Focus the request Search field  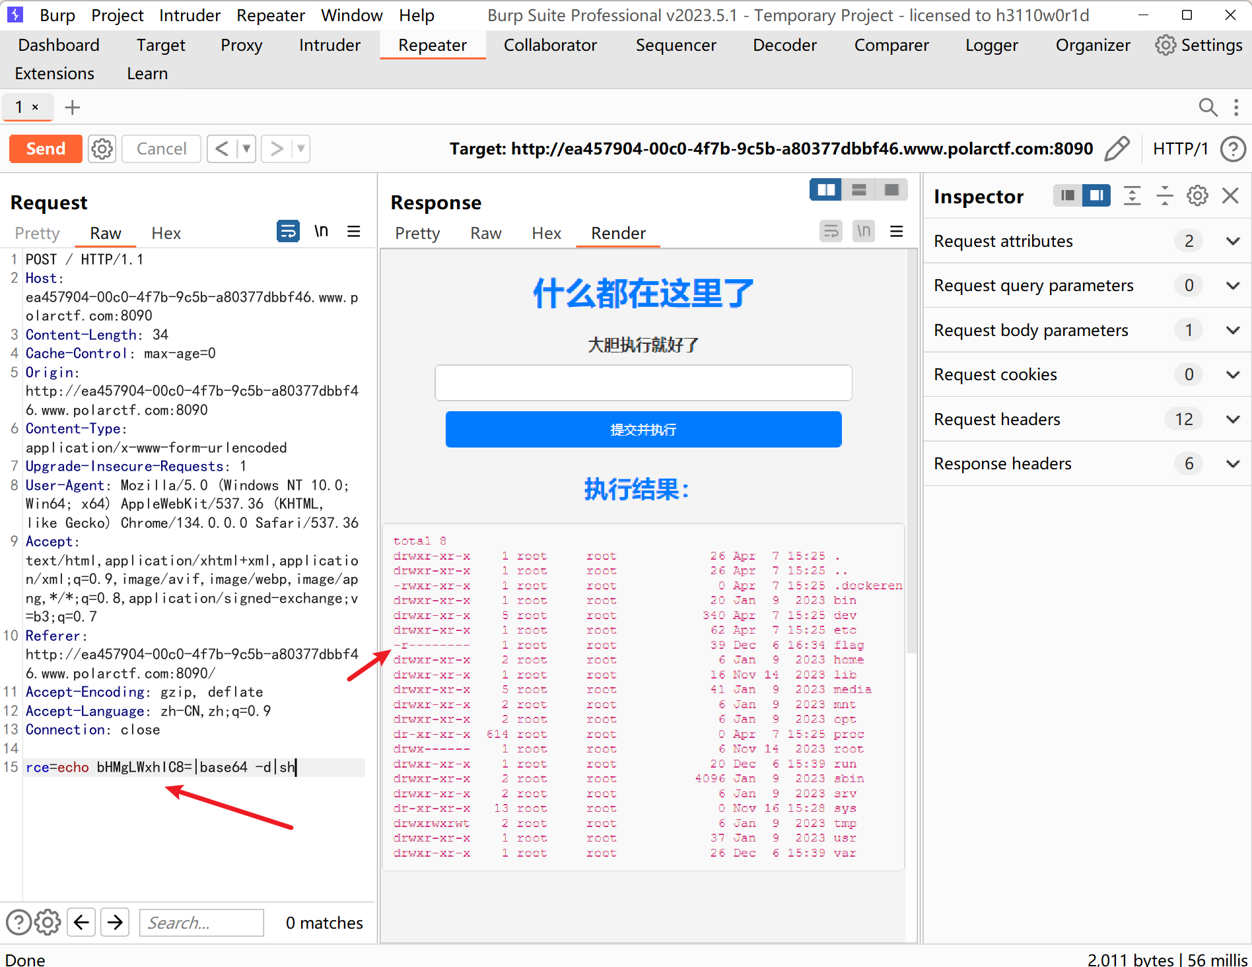click(x=201, y=922)
